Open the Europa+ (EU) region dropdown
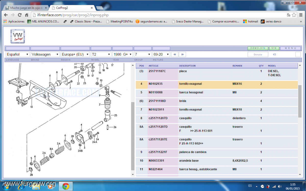Viewport: 306px width, 191px height. point(75,54)
